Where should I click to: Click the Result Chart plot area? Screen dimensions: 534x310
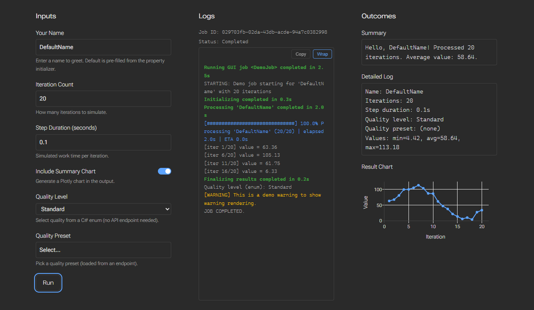[x=436, y=201]
